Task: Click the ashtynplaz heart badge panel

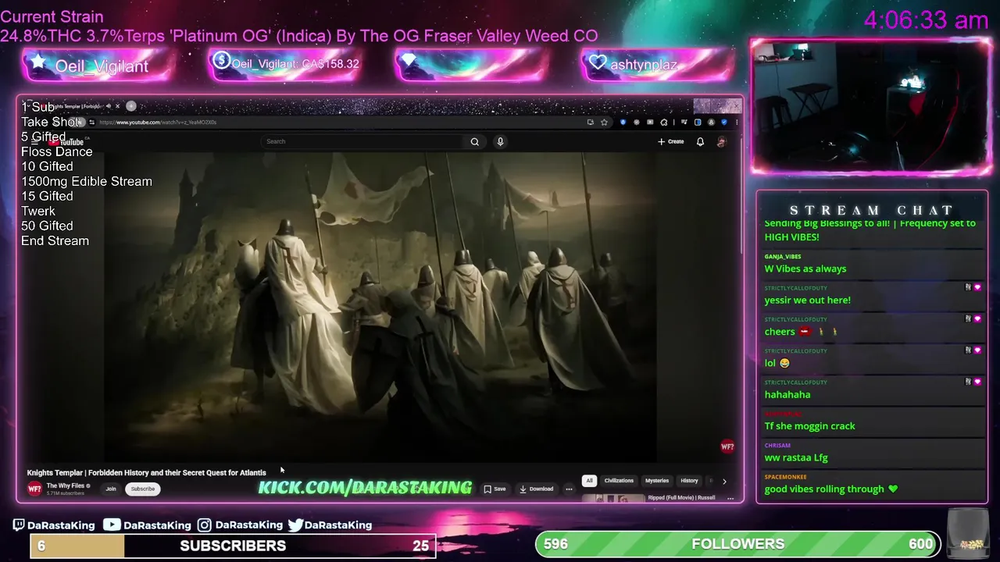Action: (x=656, y=65)
